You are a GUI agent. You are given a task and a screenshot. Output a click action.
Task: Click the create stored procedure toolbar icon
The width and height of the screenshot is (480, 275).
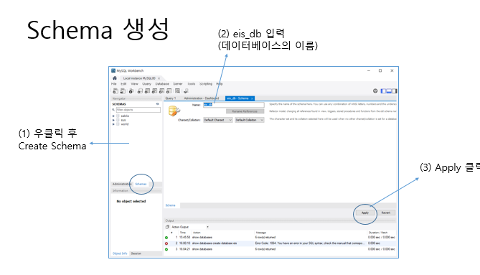click(161, 91)
